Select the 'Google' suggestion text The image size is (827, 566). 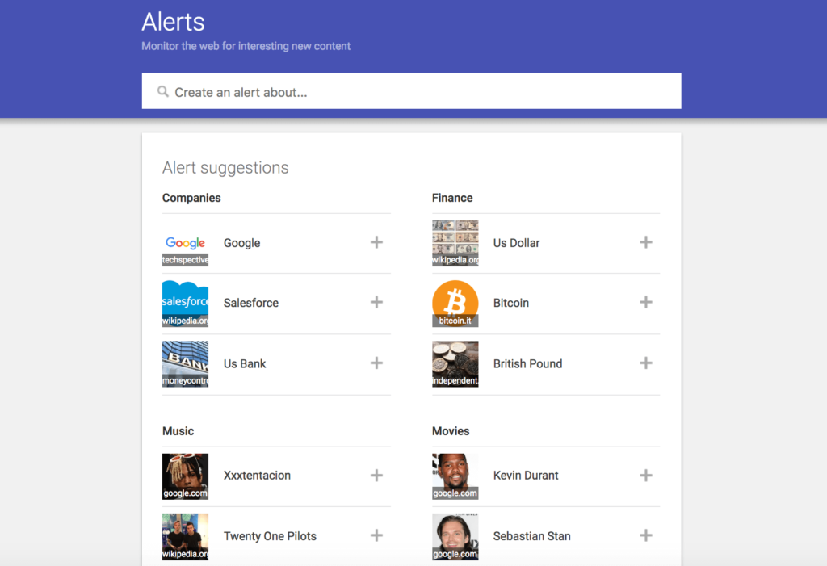tap(242, 243)
